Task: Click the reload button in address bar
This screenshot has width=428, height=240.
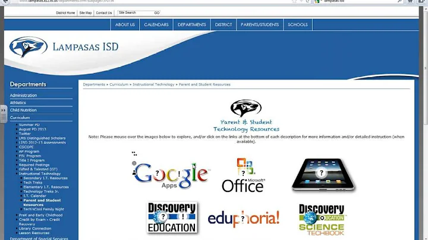Action: pyautogui.click(x=308, y=1)
